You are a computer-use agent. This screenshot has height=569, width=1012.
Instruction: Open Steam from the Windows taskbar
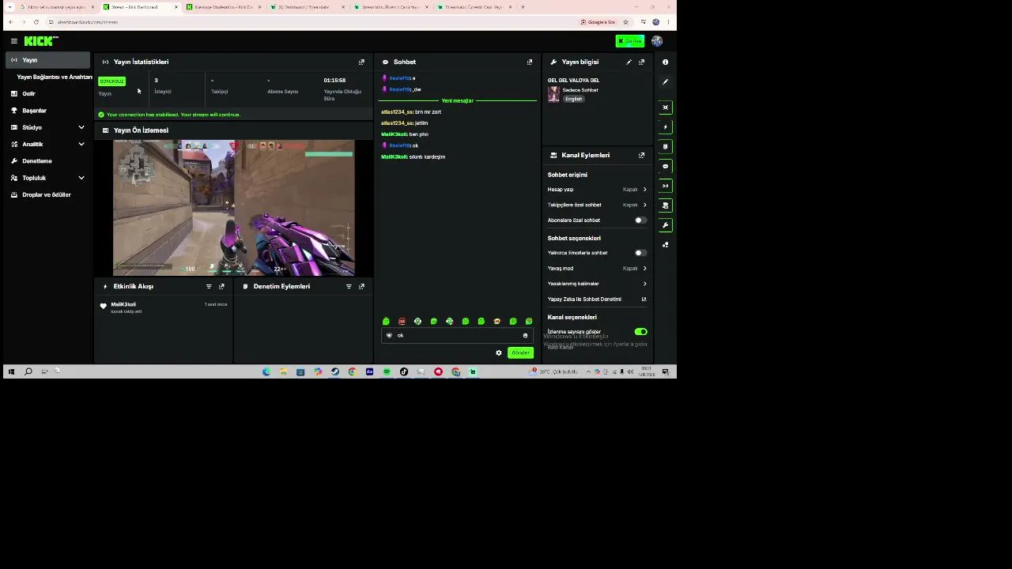(335, 371)
